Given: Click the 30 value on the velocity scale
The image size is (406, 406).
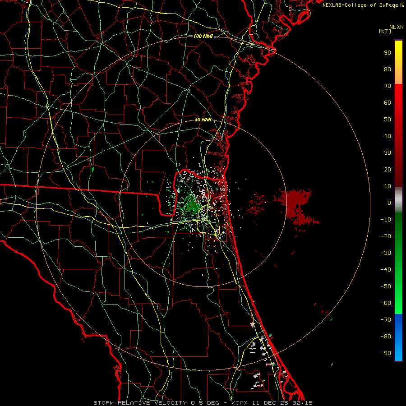Looking at the screenshot, I should click(388, 153).
